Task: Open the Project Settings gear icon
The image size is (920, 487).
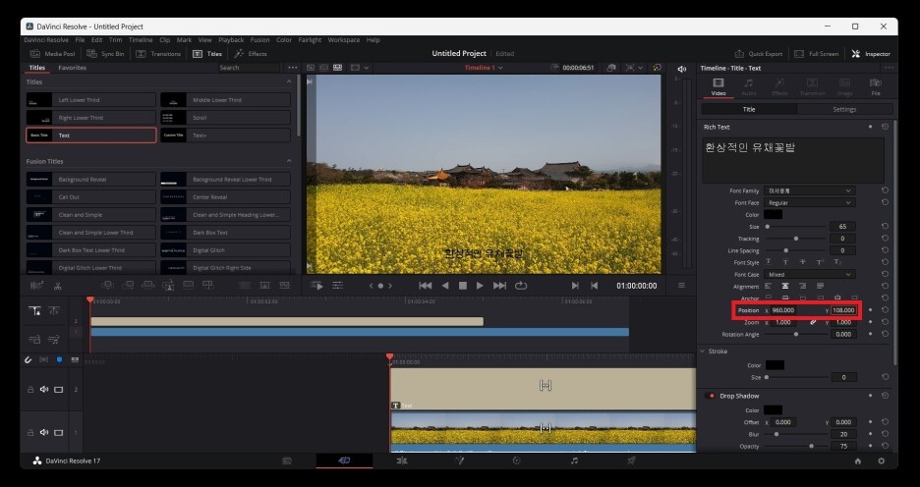Action: coord(881,461)
